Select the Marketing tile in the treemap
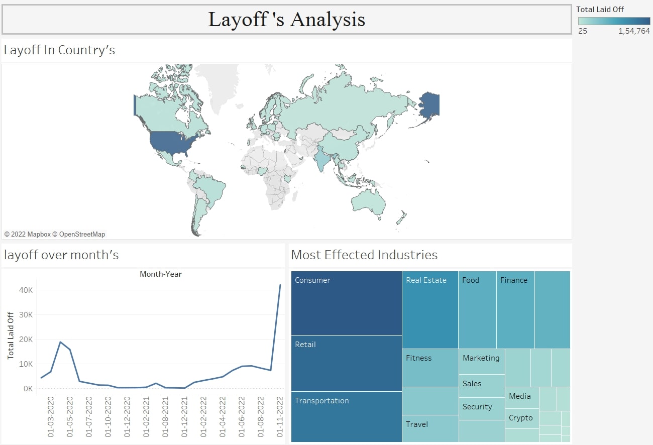The height and width of the screenshot is (445, 653). pyautogui.click(x=481, y=362)
